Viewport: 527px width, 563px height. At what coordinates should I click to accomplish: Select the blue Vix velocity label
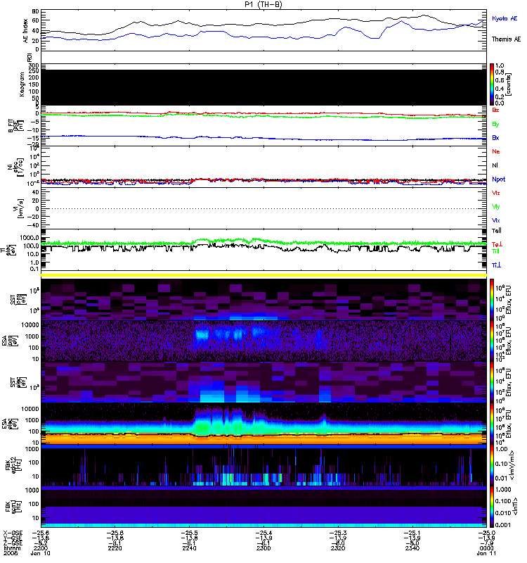(496, 220)
